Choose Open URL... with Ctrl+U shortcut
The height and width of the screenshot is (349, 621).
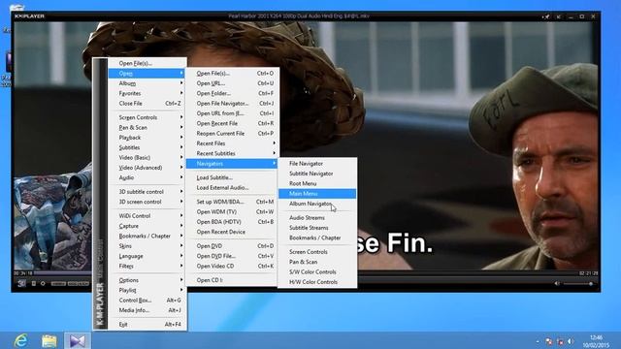click(x=233, y=83)
